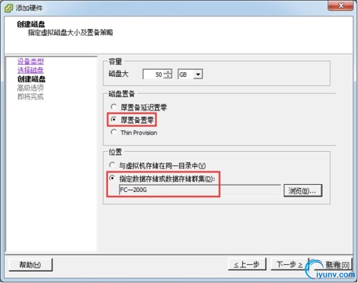The width and height of the screenshot is (358, 283).
Task: Close the 添加硬件 dialog window
Action: click(340, 6)
